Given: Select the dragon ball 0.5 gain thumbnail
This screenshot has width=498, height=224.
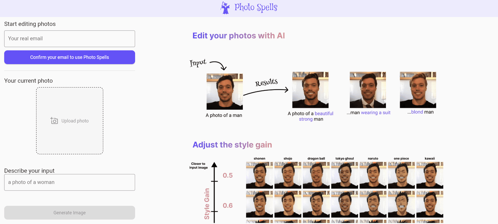Looking at the screenshot, I should (316, 175).
